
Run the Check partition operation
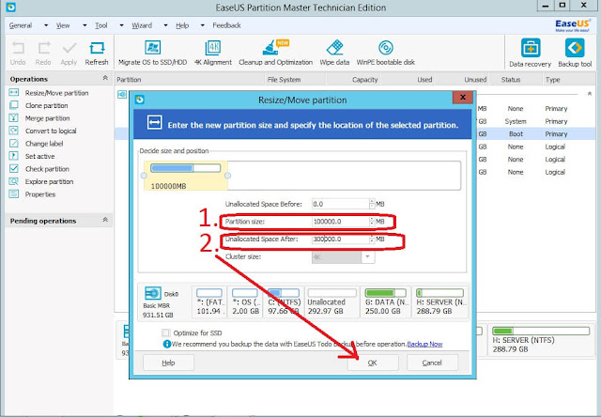pyautogui.click(x=47, y=169)
